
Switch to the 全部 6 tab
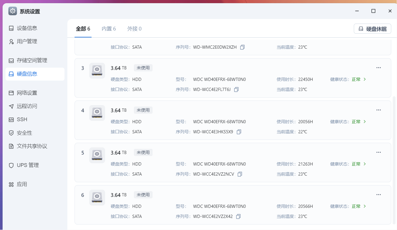[x=83, y=29]
